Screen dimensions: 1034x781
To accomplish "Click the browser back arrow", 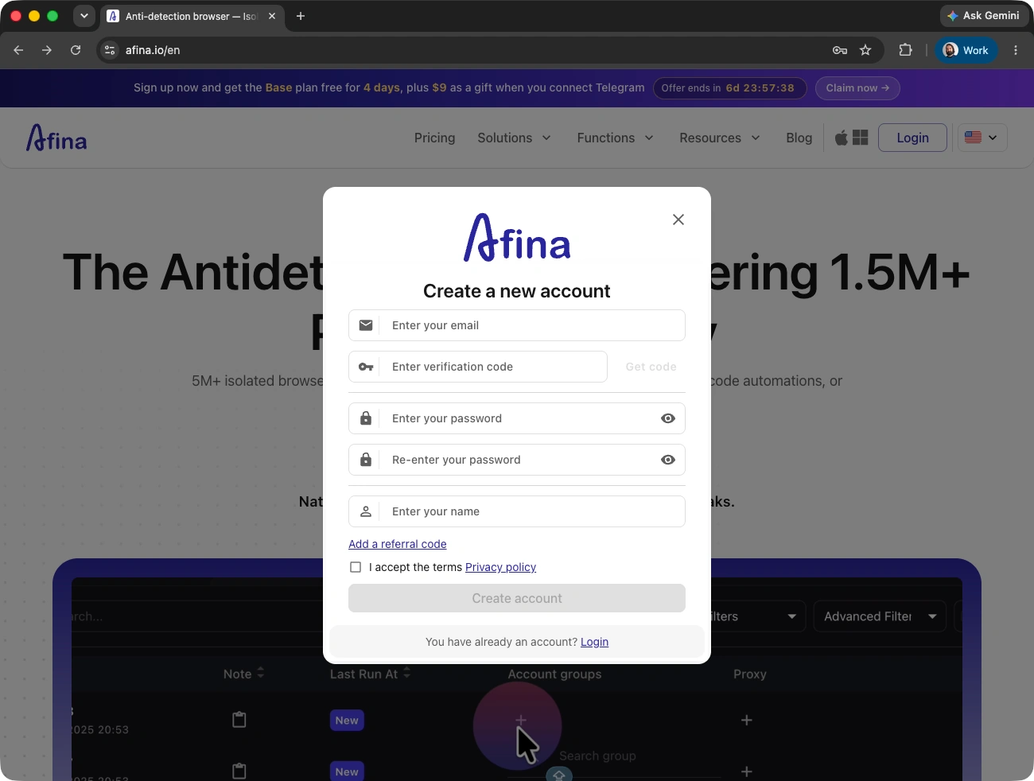I will [19, 50].
